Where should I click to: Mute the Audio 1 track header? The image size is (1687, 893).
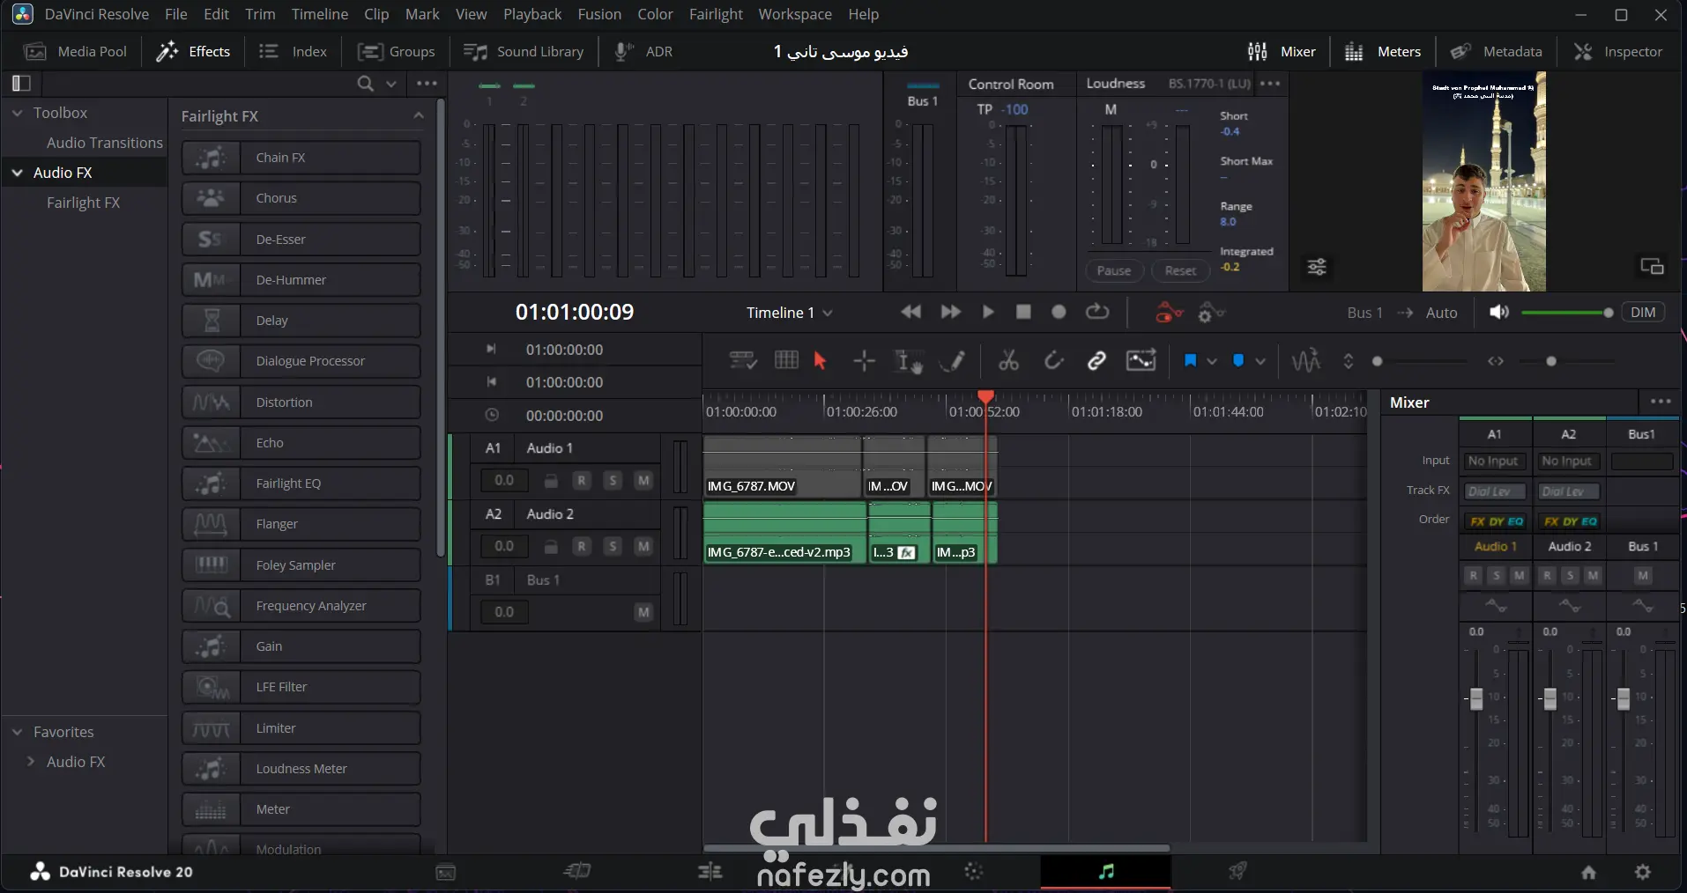click(x=644, y=480)
